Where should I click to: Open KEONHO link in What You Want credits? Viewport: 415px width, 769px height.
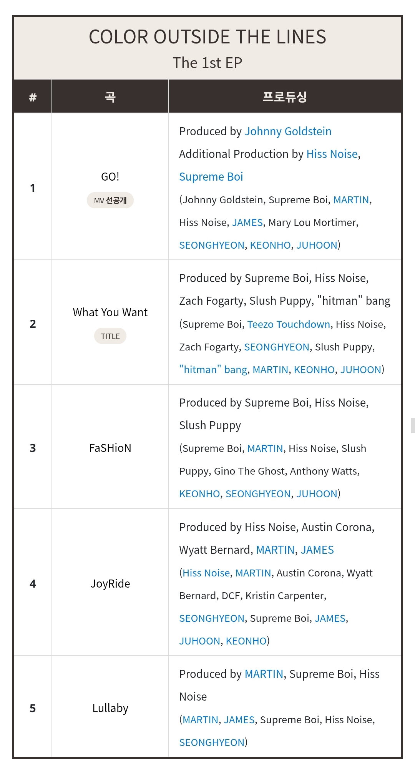(314, 370)
